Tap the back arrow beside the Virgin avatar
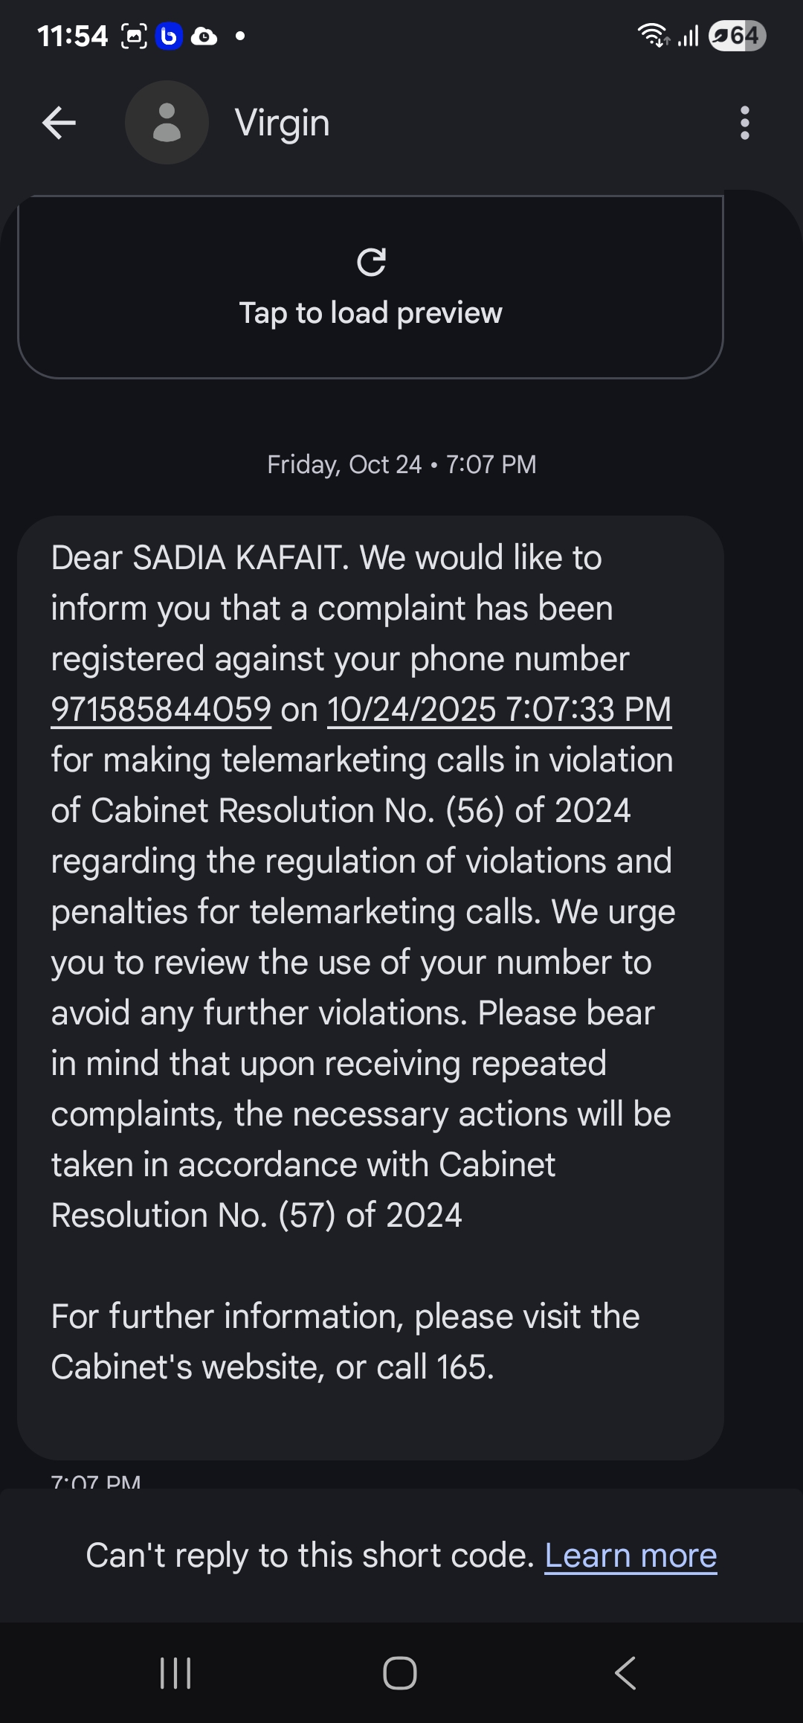The height and width of the screenshot is (1723, 803). click(x=59, y=123)
